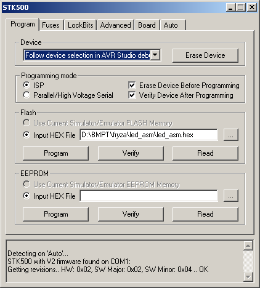The width and height of the screenshot is (260, 288).
Task: Click into the EEPROM HEX file field
Action: click(148, 196)
